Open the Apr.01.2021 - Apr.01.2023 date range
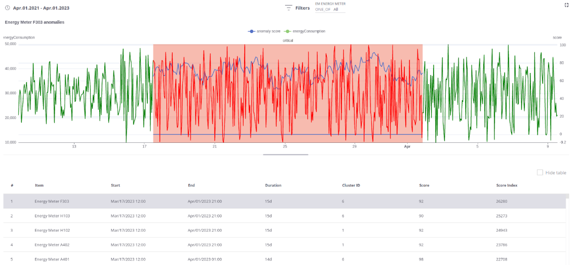Screen dimensions: 577x265 (41, 8)
